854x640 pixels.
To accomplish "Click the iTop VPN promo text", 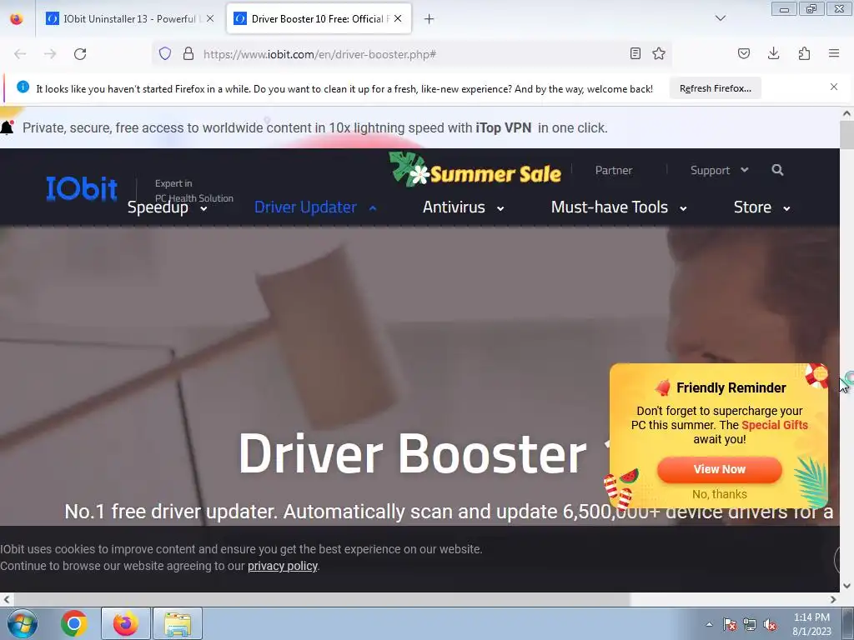I will pyautogui.click(x=503, y=127).
